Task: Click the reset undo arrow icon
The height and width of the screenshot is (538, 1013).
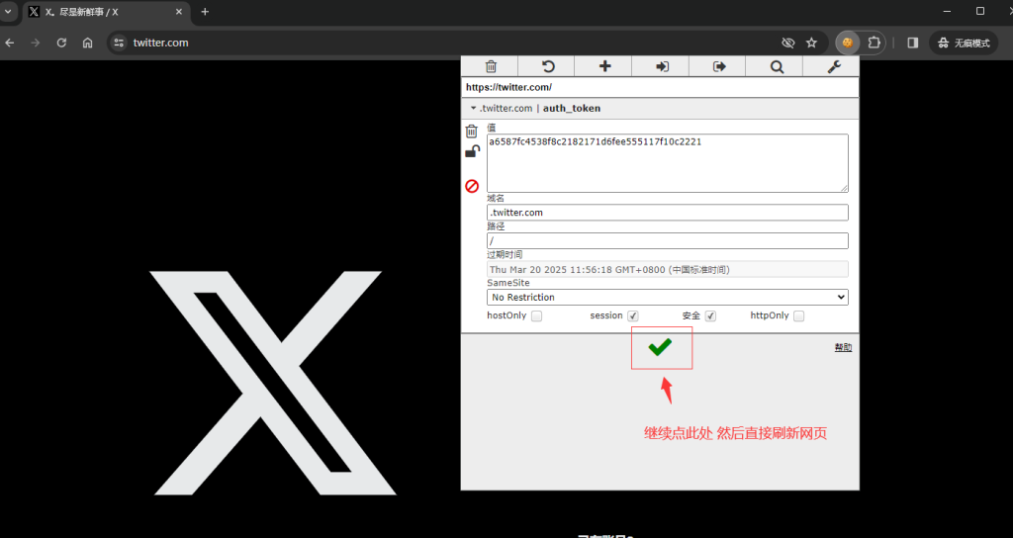Action: coord(548,66)
